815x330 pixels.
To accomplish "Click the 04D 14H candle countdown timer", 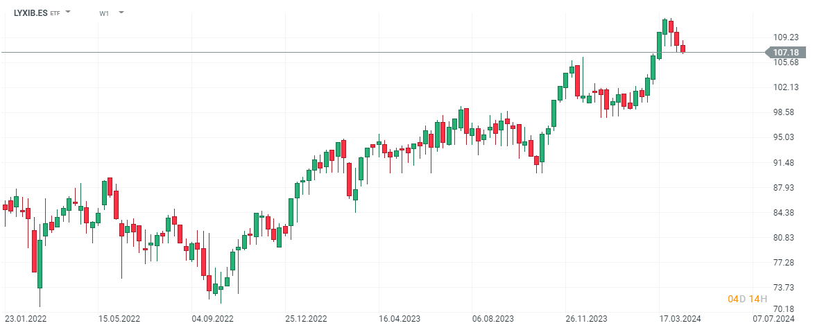I will tap(747, 299).
